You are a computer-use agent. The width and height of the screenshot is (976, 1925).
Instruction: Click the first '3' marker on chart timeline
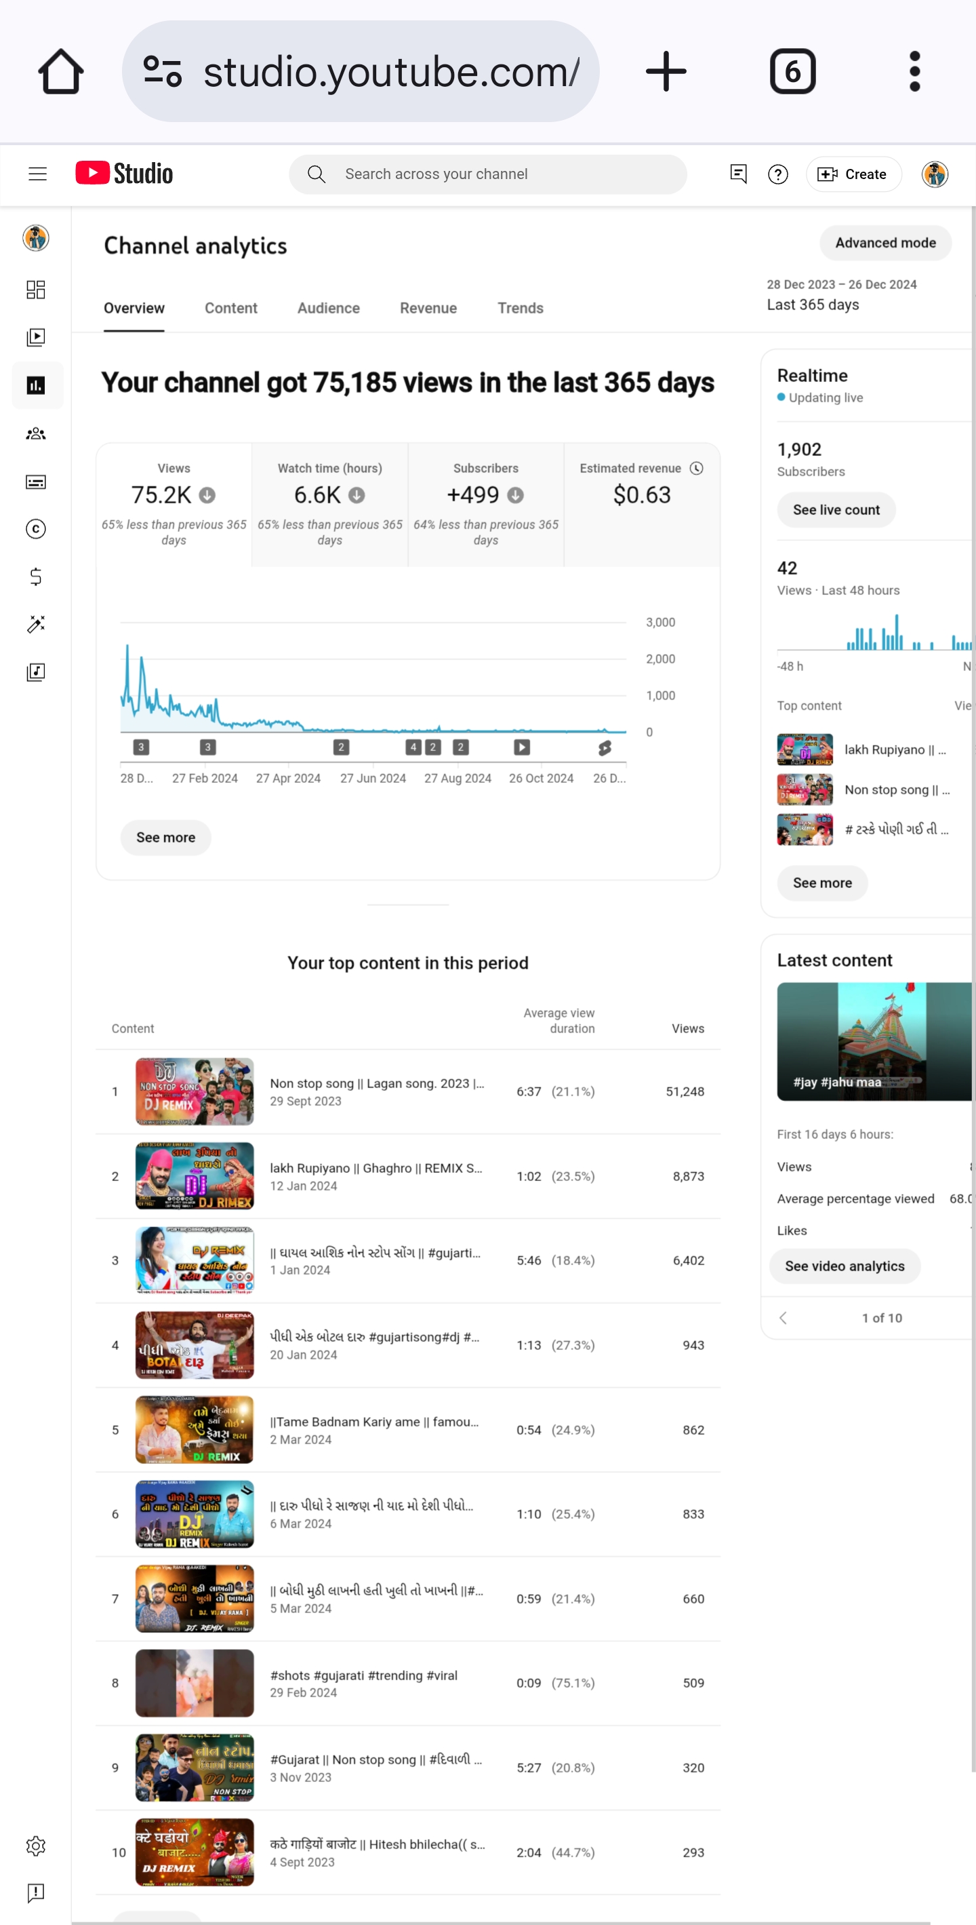141,747
